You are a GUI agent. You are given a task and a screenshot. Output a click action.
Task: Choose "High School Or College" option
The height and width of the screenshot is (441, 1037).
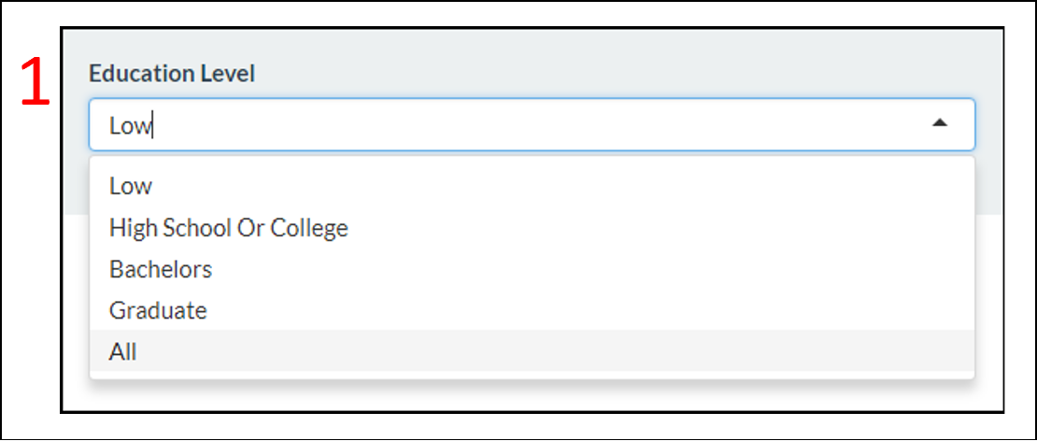click(228, 228)
